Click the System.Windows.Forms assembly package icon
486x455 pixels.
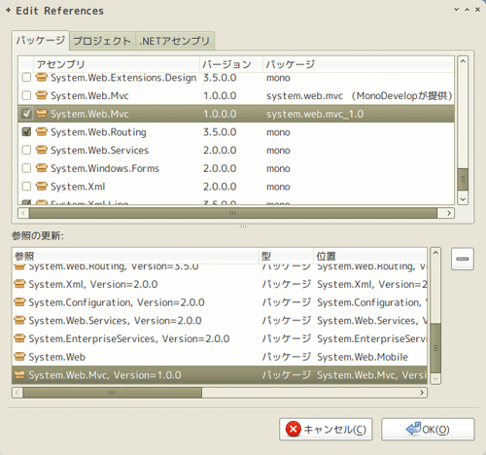tap(42, 168)
